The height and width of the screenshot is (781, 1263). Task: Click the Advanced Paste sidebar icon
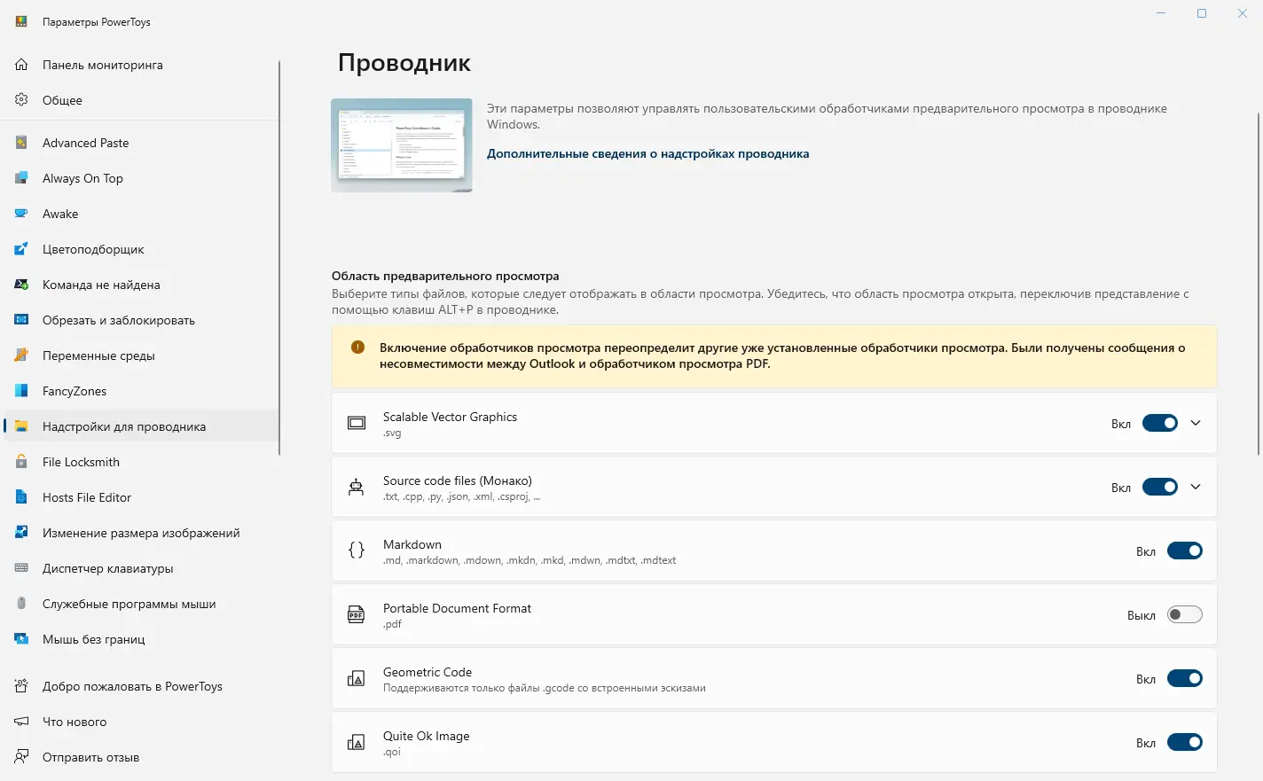click(21, 143)
